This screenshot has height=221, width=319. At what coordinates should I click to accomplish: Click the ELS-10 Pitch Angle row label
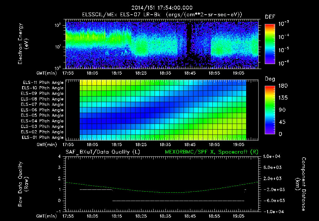click(43, 88)
